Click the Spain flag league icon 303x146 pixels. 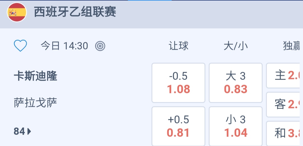tap(17, 12)
